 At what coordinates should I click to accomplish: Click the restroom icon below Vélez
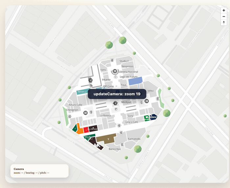coord(147,101)
